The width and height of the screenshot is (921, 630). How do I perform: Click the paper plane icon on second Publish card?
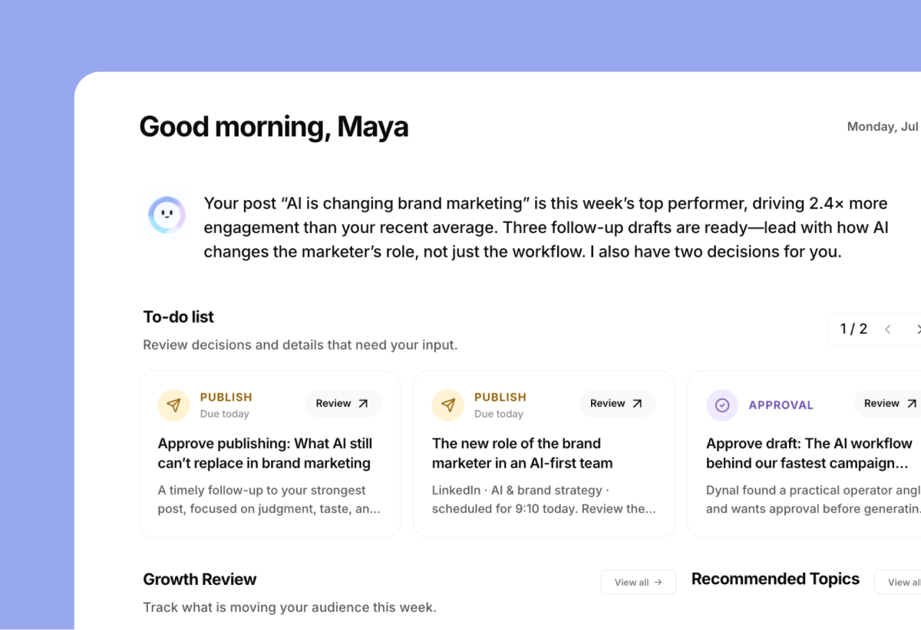(448, 405)
